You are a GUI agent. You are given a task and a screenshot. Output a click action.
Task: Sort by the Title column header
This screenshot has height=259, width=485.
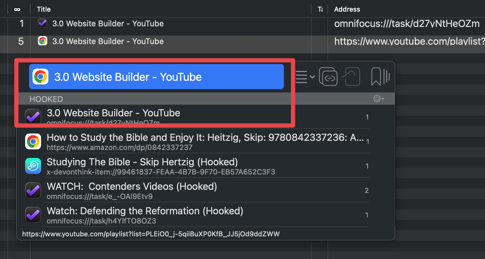44,9
